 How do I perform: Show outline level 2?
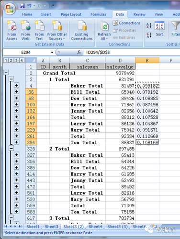(x=11, y=61)
